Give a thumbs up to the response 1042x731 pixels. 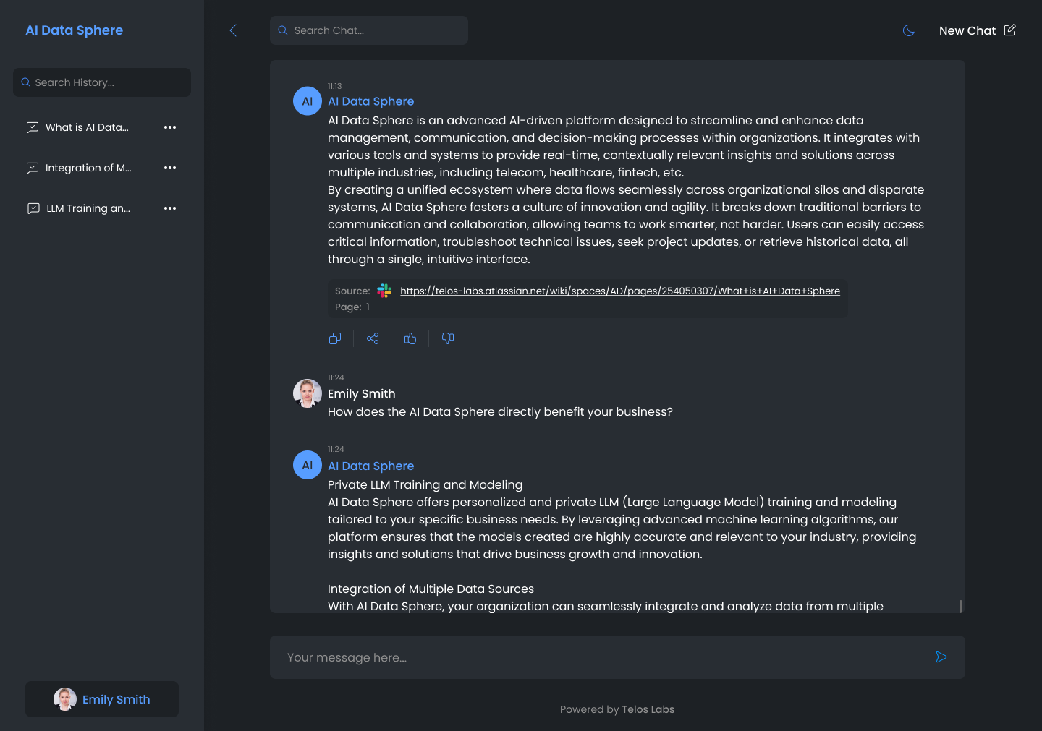(410, 338)
